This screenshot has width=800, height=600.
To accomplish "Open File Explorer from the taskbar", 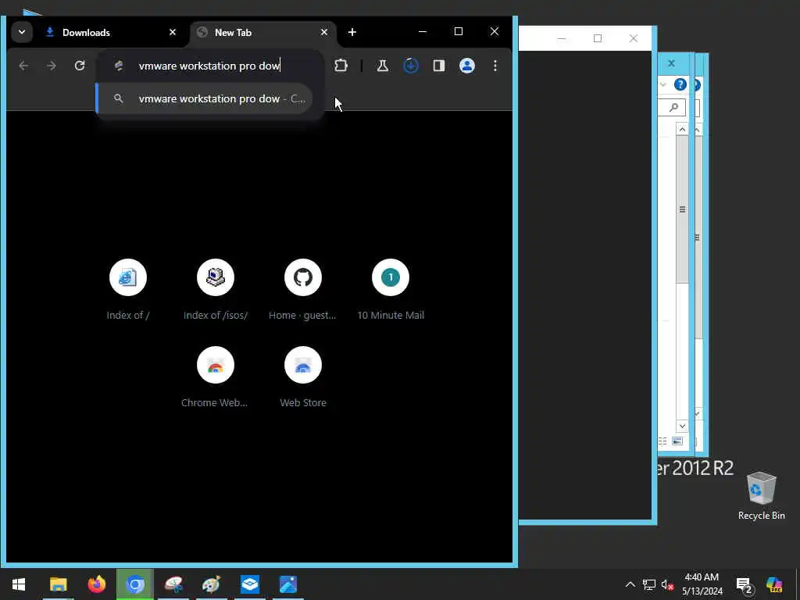I will 58,584.
